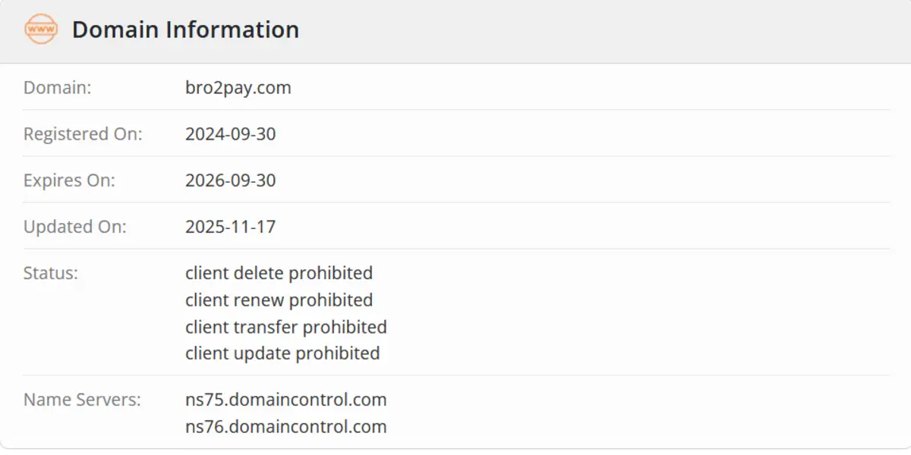Select the ns76.domaincontrol.com name server

point(285,427)
